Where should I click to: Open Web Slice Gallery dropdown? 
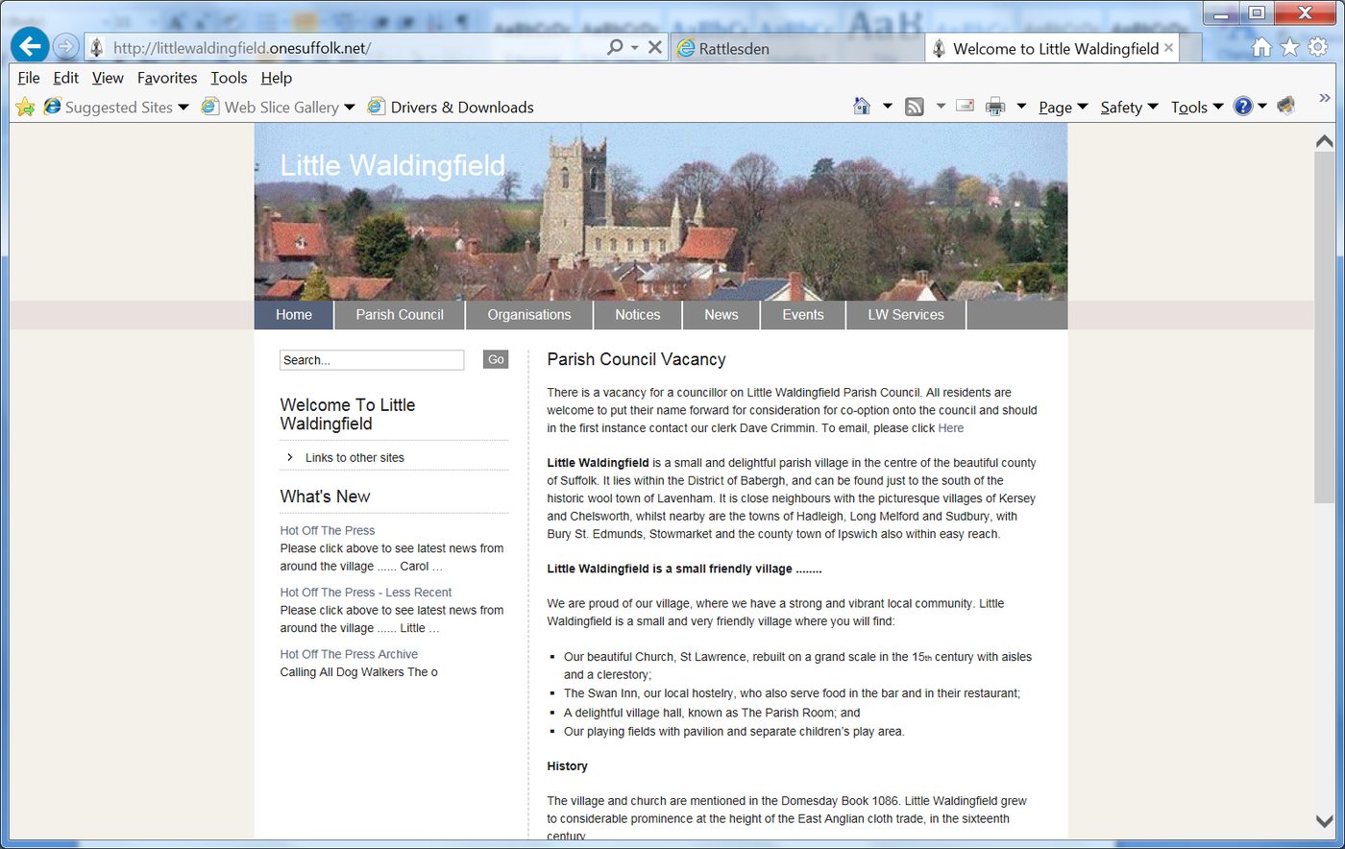point(278,107)
